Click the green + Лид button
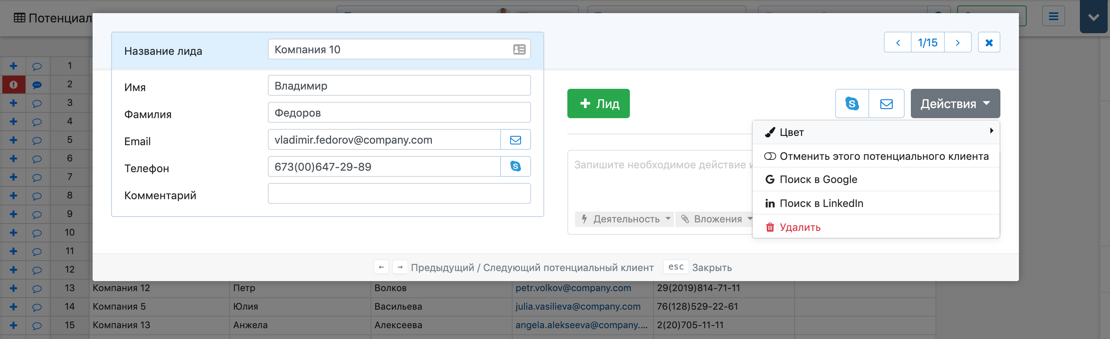This screenshot has height=339, width=1110. click(x=598, y=103)
